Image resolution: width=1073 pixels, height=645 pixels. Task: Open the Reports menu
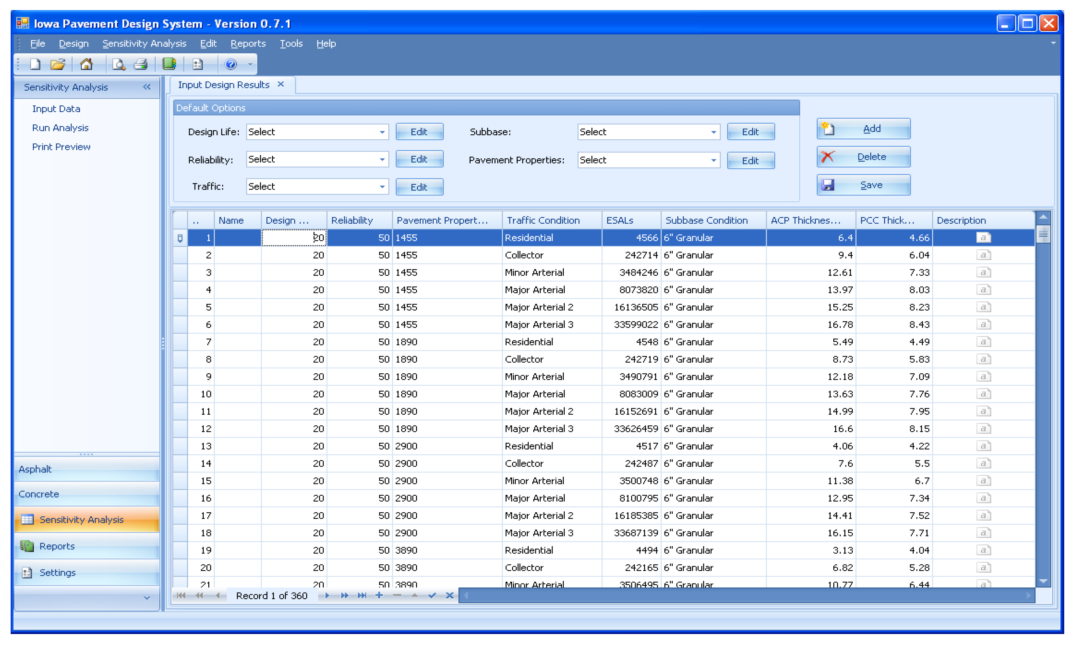coord(248,44)
